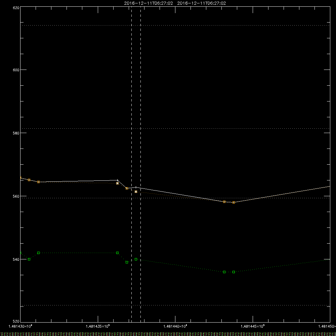
Task: Click the rightmost green square marker
Action: coord(234,272)
